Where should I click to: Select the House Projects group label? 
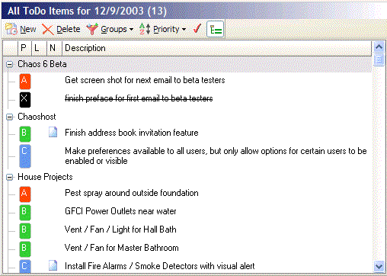(x=45, y=177)
